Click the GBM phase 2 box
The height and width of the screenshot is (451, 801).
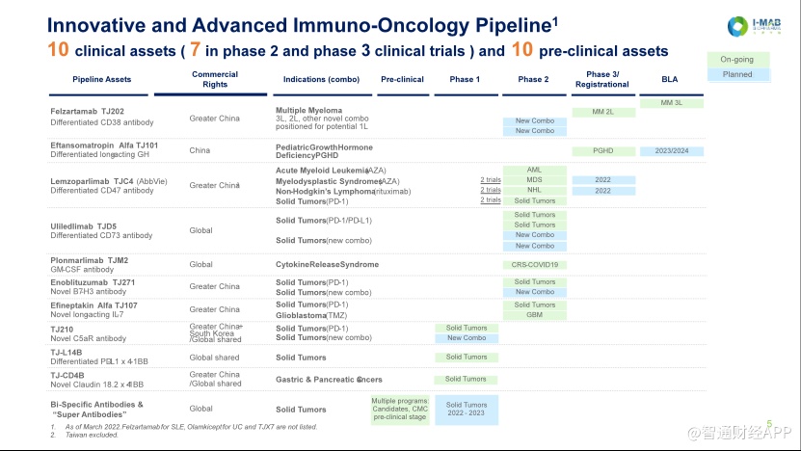tap(535, 315)
